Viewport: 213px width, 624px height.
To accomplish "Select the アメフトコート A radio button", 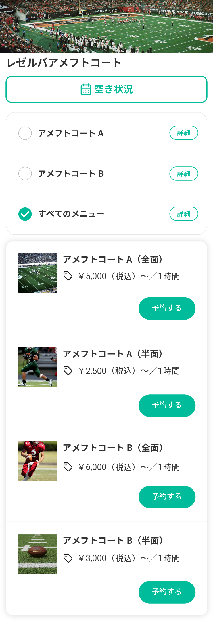I will [x=25, y=133].
